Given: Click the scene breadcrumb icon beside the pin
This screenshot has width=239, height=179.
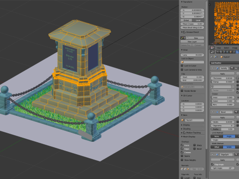Looking at the screenshot, I should [x=215, y=57].
